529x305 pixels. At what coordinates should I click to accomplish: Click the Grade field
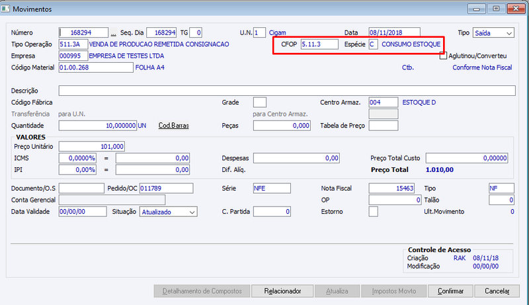259,103
